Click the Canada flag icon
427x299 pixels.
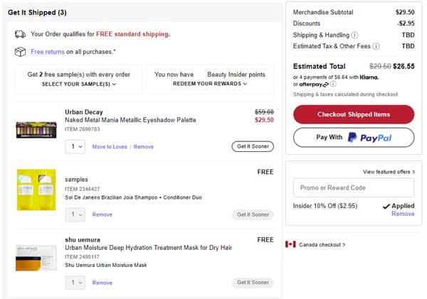tap(290, 244)
